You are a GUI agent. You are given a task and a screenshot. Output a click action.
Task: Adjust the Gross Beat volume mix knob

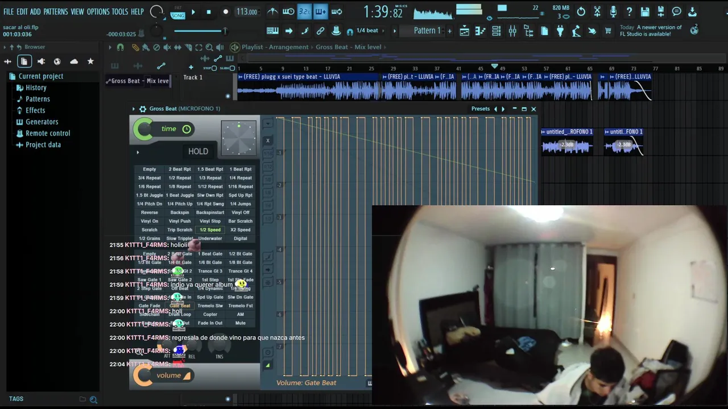(143, 375)
